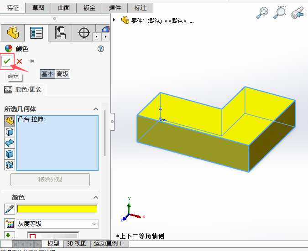Open the 草图 ribbon tab

(x=38, y=8)
